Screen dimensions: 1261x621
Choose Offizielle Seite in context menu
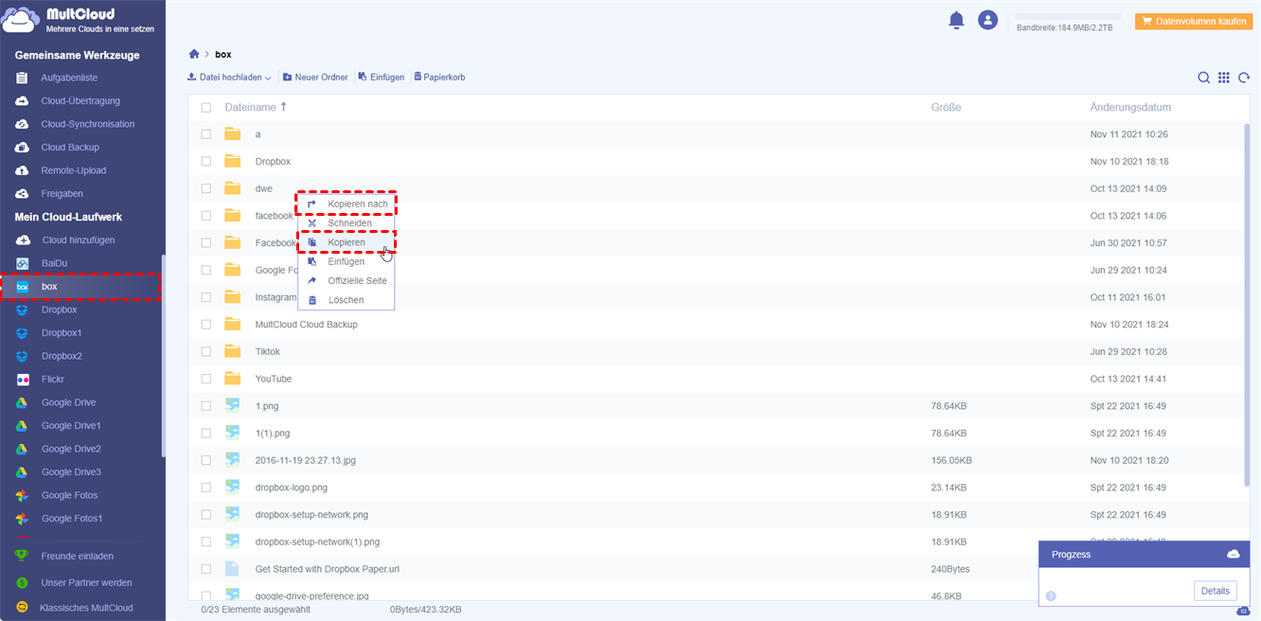346,281
